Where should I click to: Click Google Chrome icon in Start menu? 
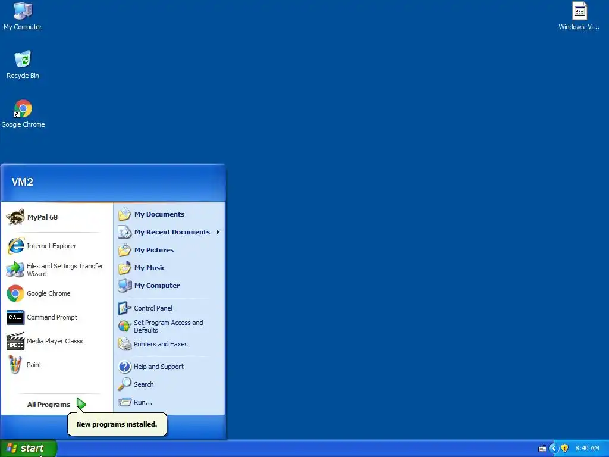15,293
